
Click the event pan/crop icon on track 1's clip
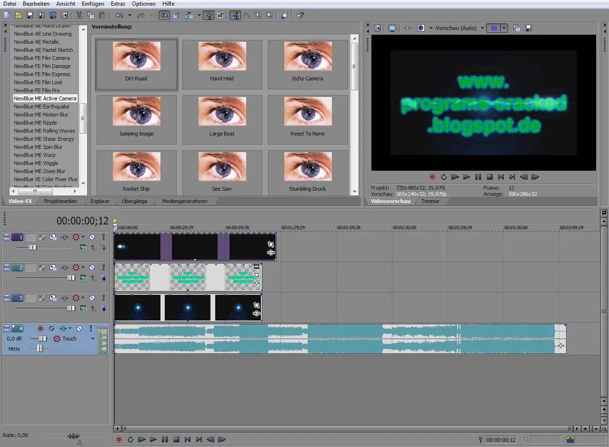pyautogui.click(x=270, y=244)
